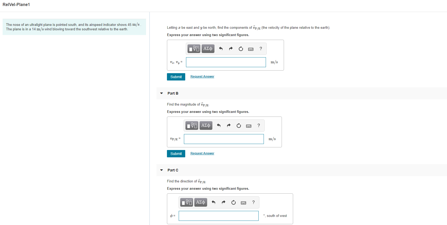The width and height of the screenshot is (447, 225).
Task: Open Greek symbols menu in the vx, vy toolbar
Action: (x=208, y=49)
